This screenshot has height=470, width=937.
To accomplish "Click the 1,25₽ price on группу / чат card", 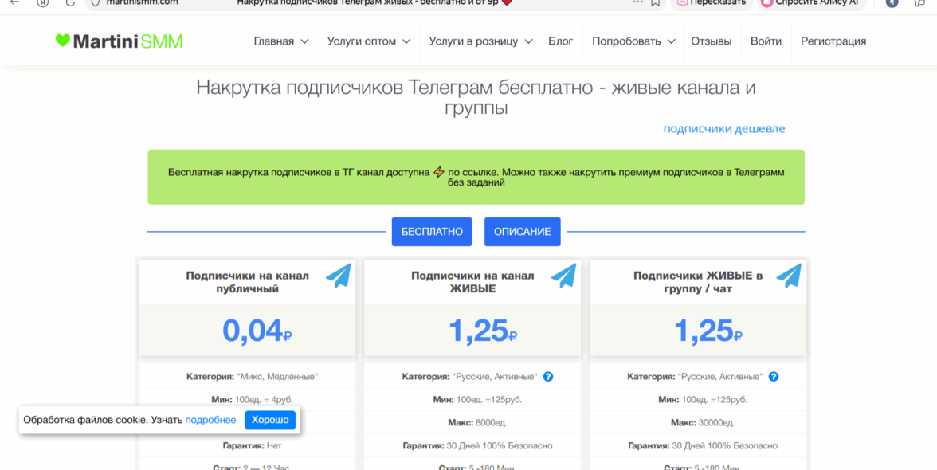I will (708, 331).
